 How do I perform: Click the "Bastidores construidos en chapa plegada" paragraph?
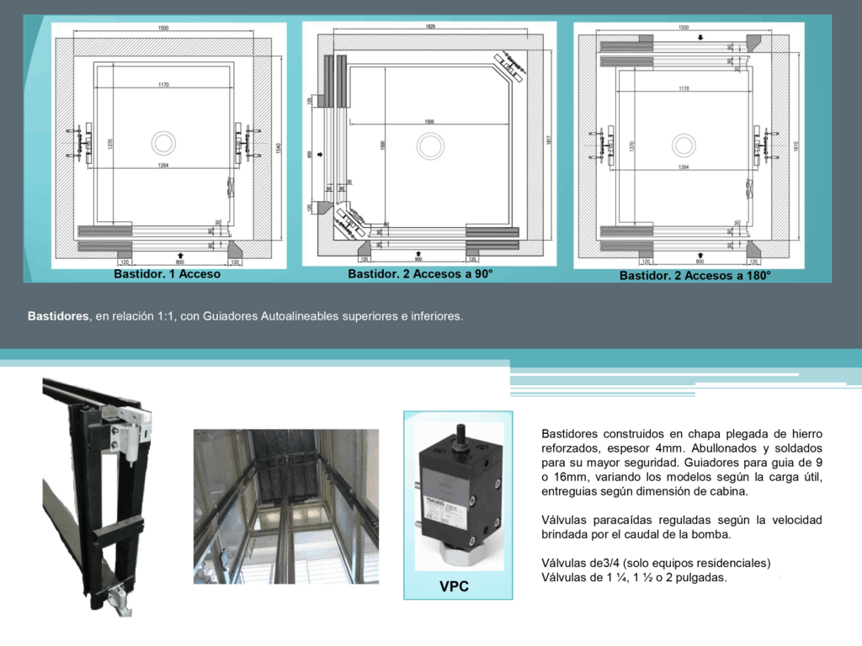tap(681, 463)
